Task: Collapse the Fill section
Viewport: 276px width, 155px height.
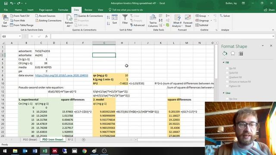Action: pos(223,62)
